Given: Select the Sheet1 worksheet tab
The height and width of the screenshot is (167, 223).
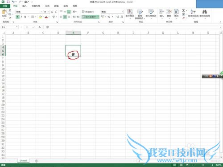Looking at the screenshot, I should point(23,161).
